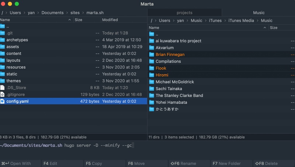The image size is (295, 167).
Task: Click 'Today at 1:28' date of .git
Action: 115,33
